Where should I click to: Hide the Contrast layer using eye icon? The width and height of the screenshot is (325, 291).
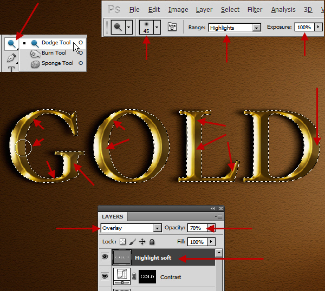click(105, 277)
